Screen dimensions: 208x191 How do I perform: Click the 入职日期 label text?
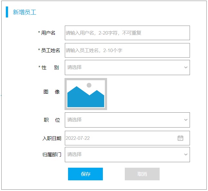[52, 138]
